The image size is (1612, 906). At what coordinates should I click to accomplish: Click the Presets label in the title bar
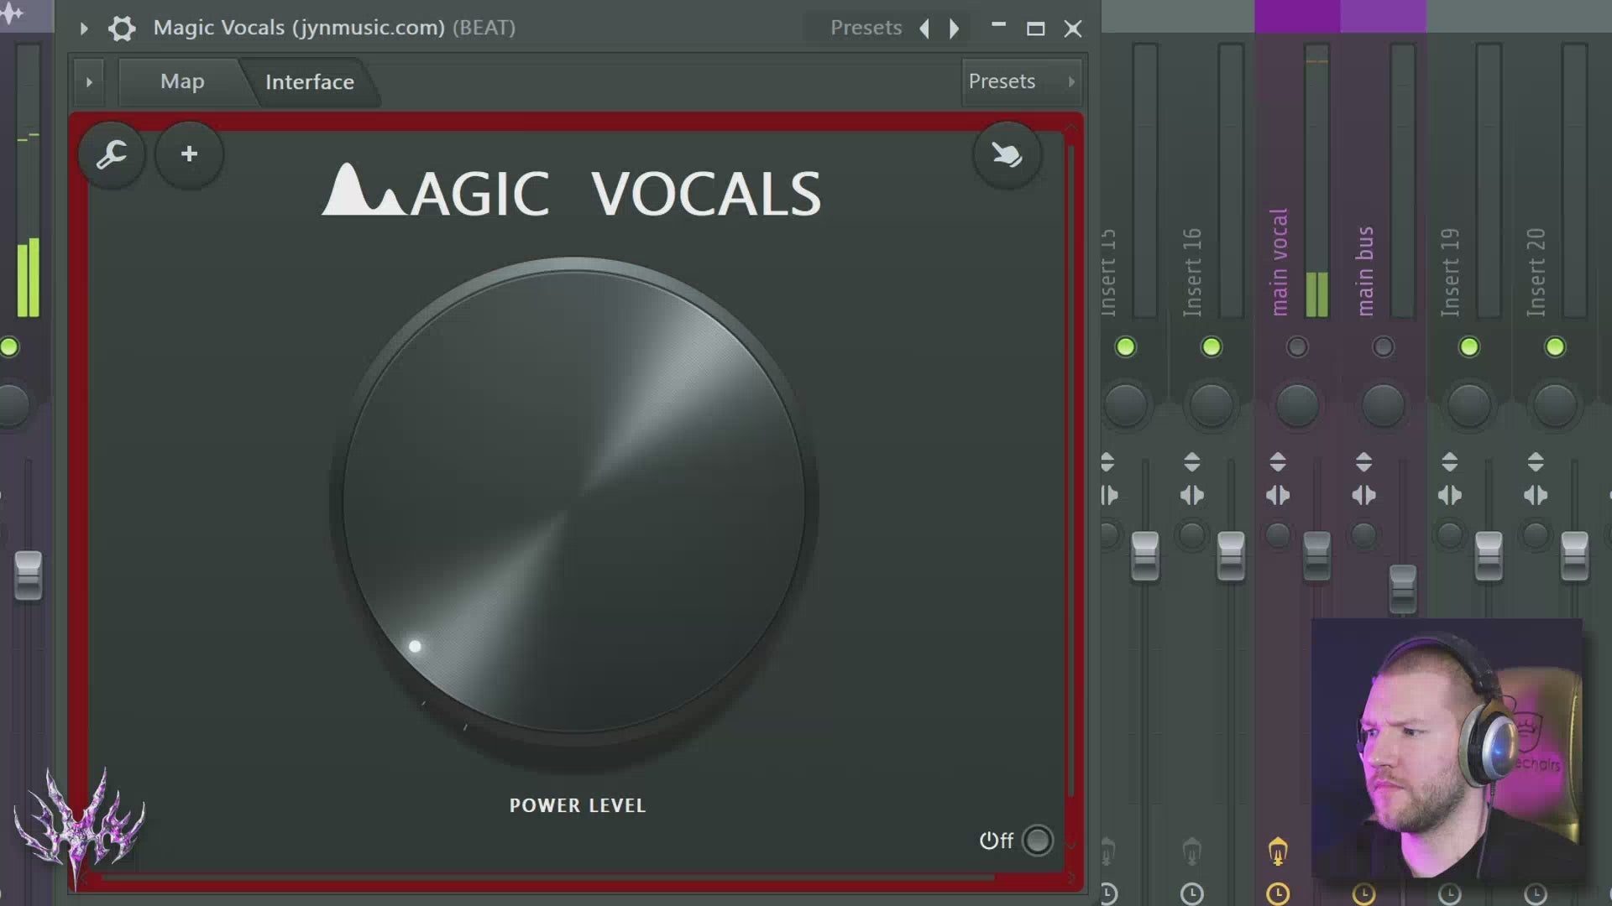pos(866,28)
